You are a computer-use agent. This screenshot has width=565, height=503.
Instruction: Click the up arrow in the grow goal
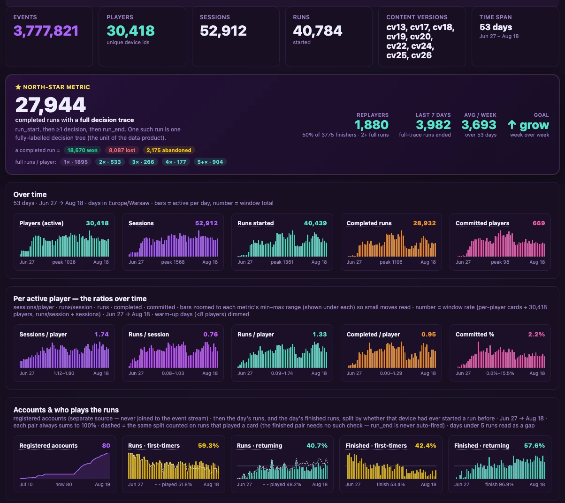click(x=512, y=125)
